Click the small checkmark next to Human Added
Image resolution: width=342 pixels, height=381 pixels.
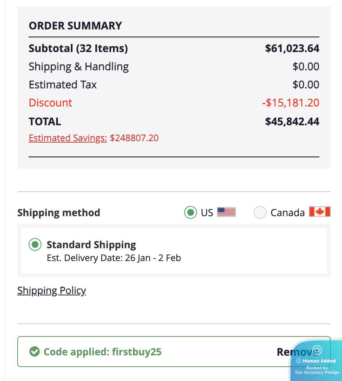click(299, 361)
